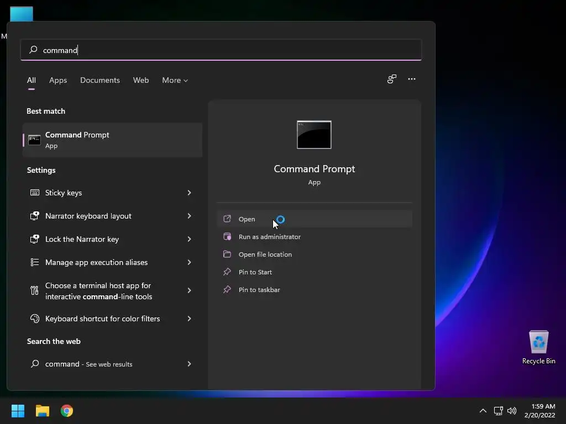566x424 pixels.
Task: Click the terminal host app tools icon
Action: pyautogui.click(x=34, y=290)
